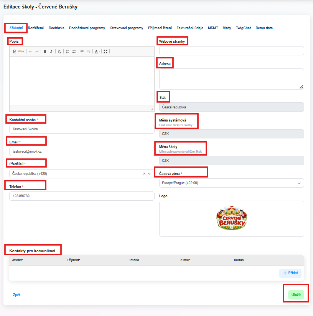
Task: Click the Telefon input field
Action: pyautogui.click(x=82, y=196)
